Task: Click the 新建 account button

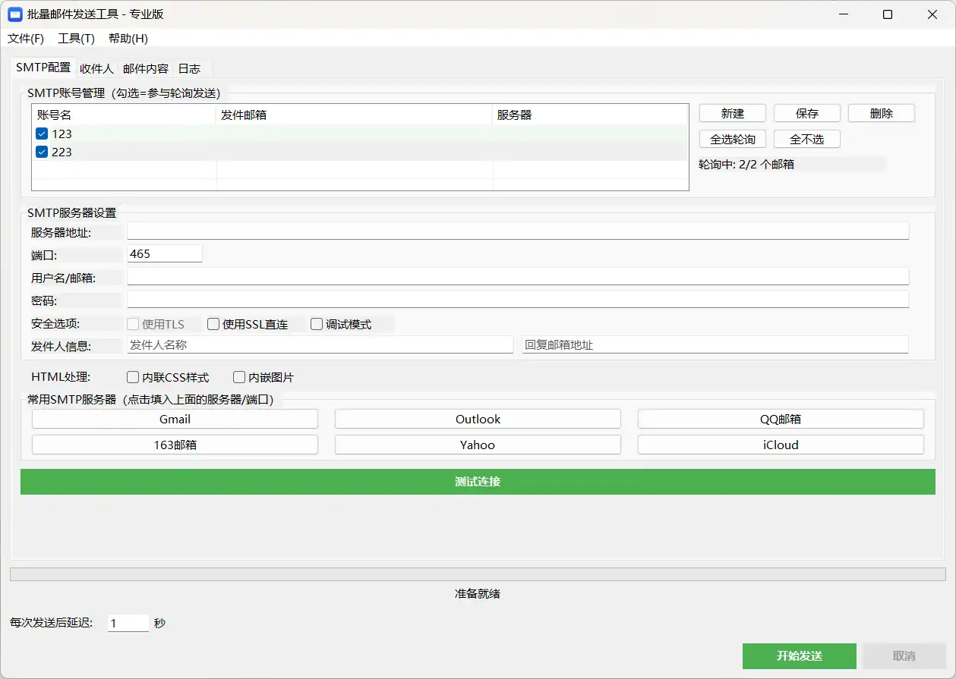Action: coord(733,114)
